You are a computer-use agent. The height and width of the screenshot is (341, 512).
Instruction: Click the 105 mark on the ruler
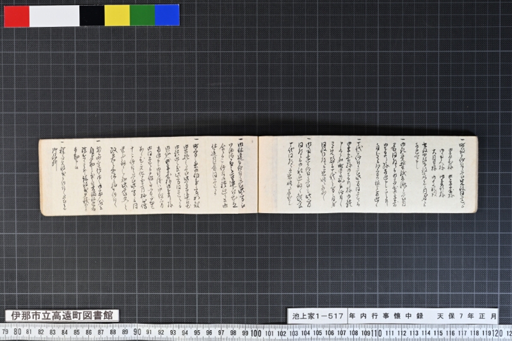(317, 333)
